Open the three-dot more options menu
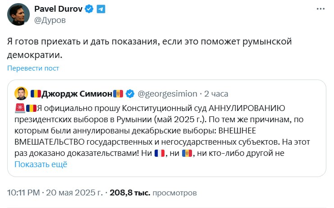Viewport: 334px width, 208px height. click(x=320, y=9)
